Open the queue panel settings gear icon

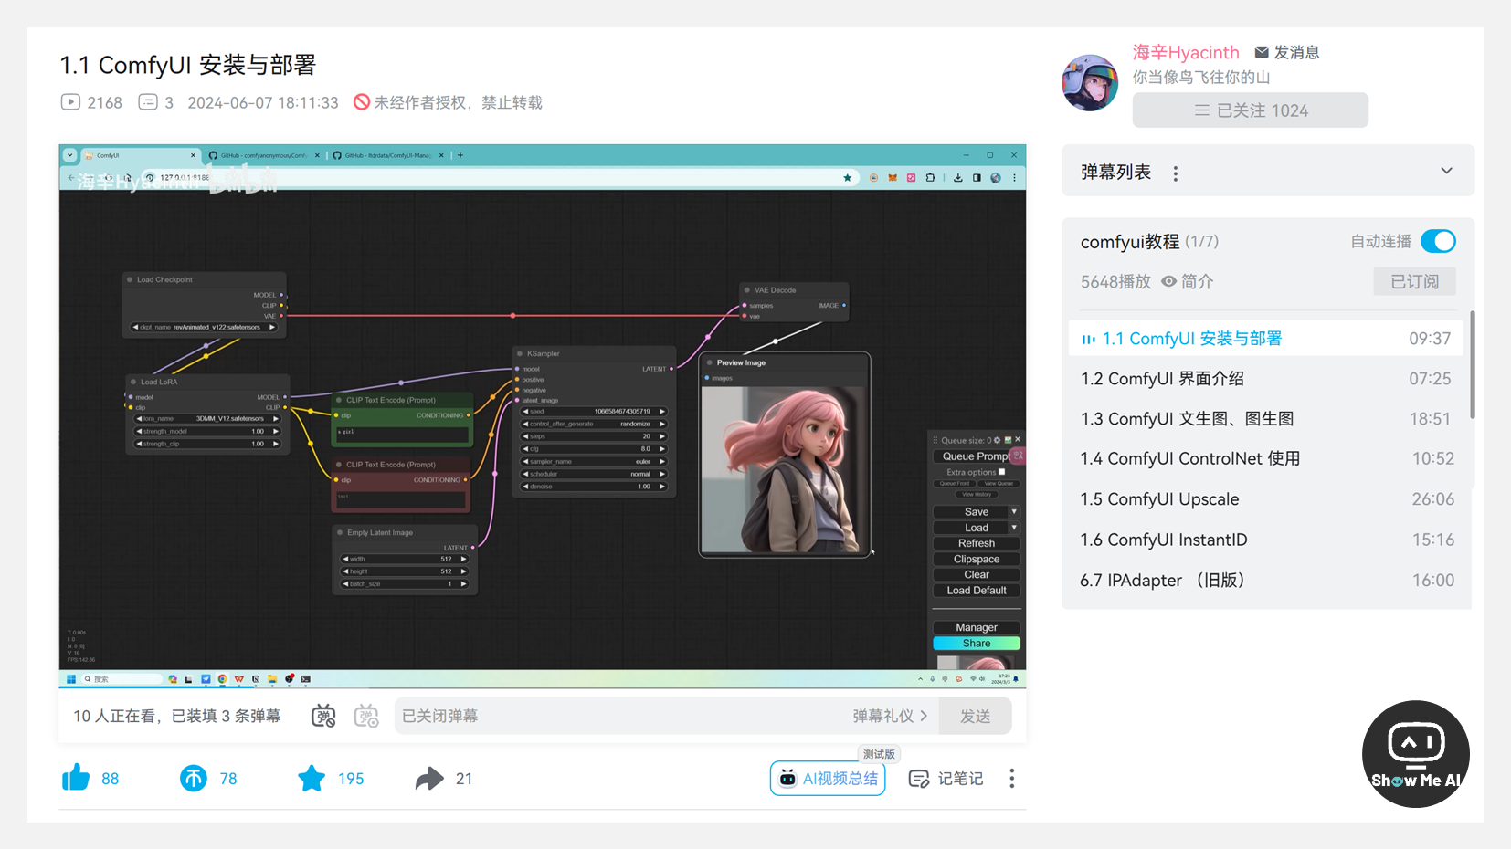pyautogui.click(x=997, y=440)
